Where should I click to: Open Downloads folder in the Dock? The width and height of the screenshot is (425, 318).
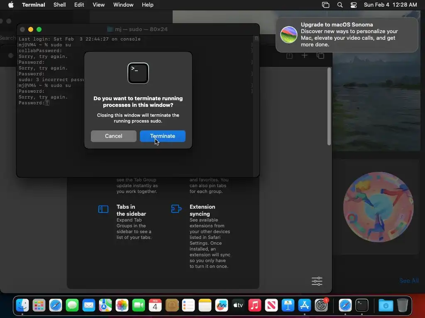(x=386, y=306)
